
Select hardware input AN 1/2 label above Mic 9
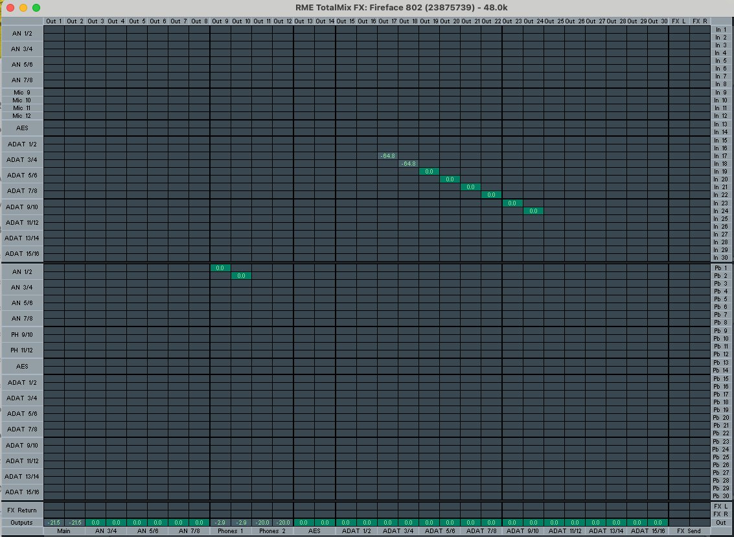point(22,33)
